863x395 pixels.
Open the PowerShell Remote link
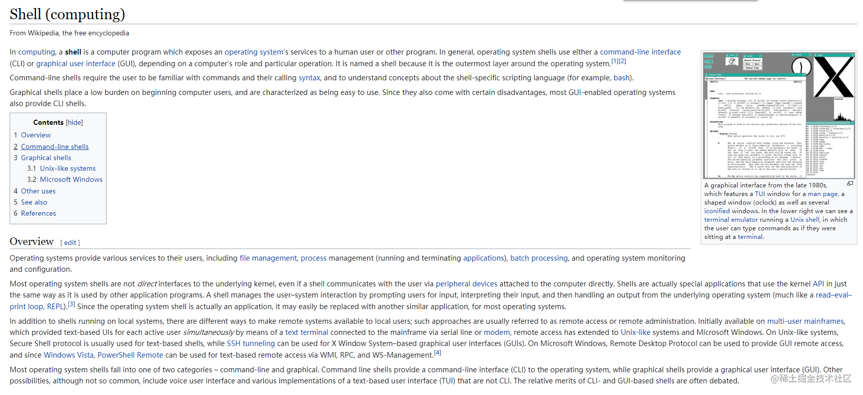pos(130,355)
